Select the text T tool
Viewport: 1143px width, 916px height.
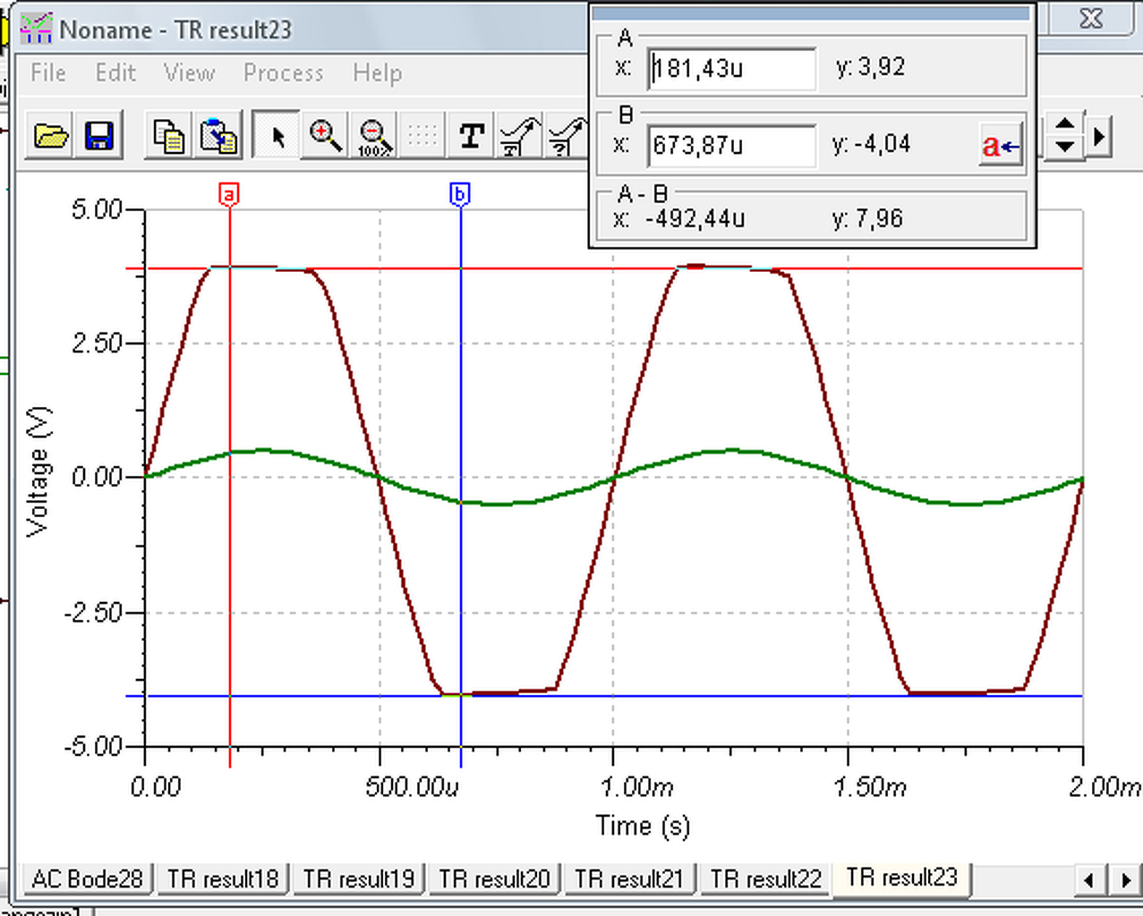[472, 136]
